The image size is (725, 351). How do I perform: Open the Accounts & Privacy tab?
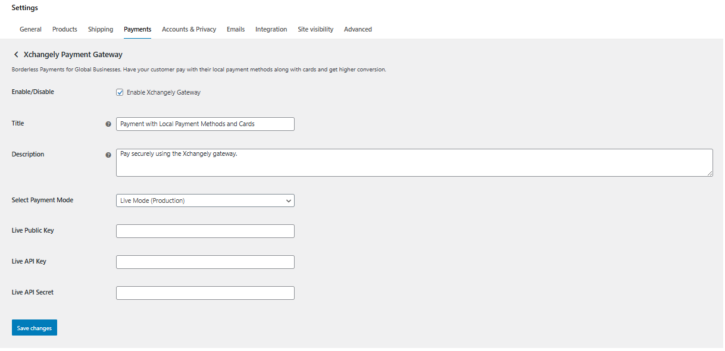[189, 29]
